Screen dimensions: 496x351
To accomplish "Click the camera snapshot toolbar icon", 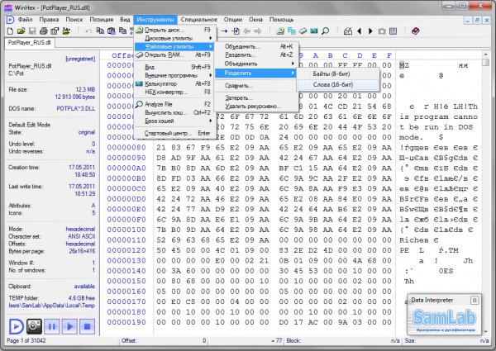I will coord(382,31).
